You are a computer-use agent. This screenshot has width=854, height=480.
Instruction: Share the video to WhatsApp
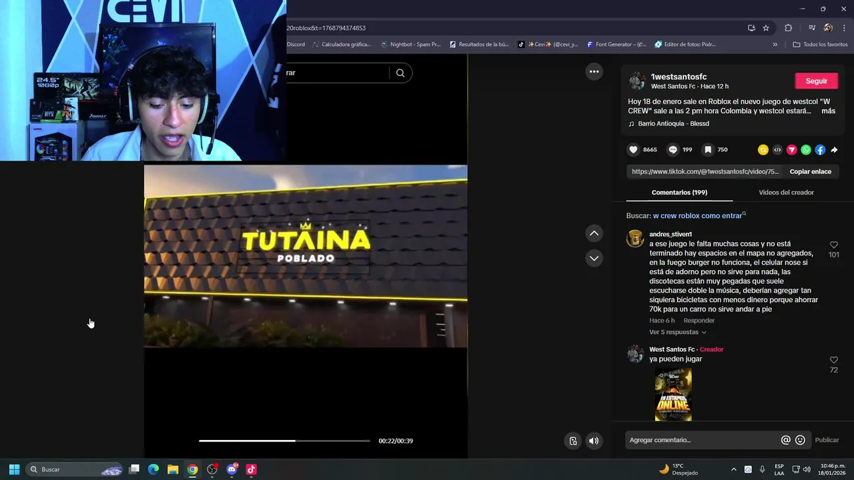pyautogui.click(x=806, y=150)
